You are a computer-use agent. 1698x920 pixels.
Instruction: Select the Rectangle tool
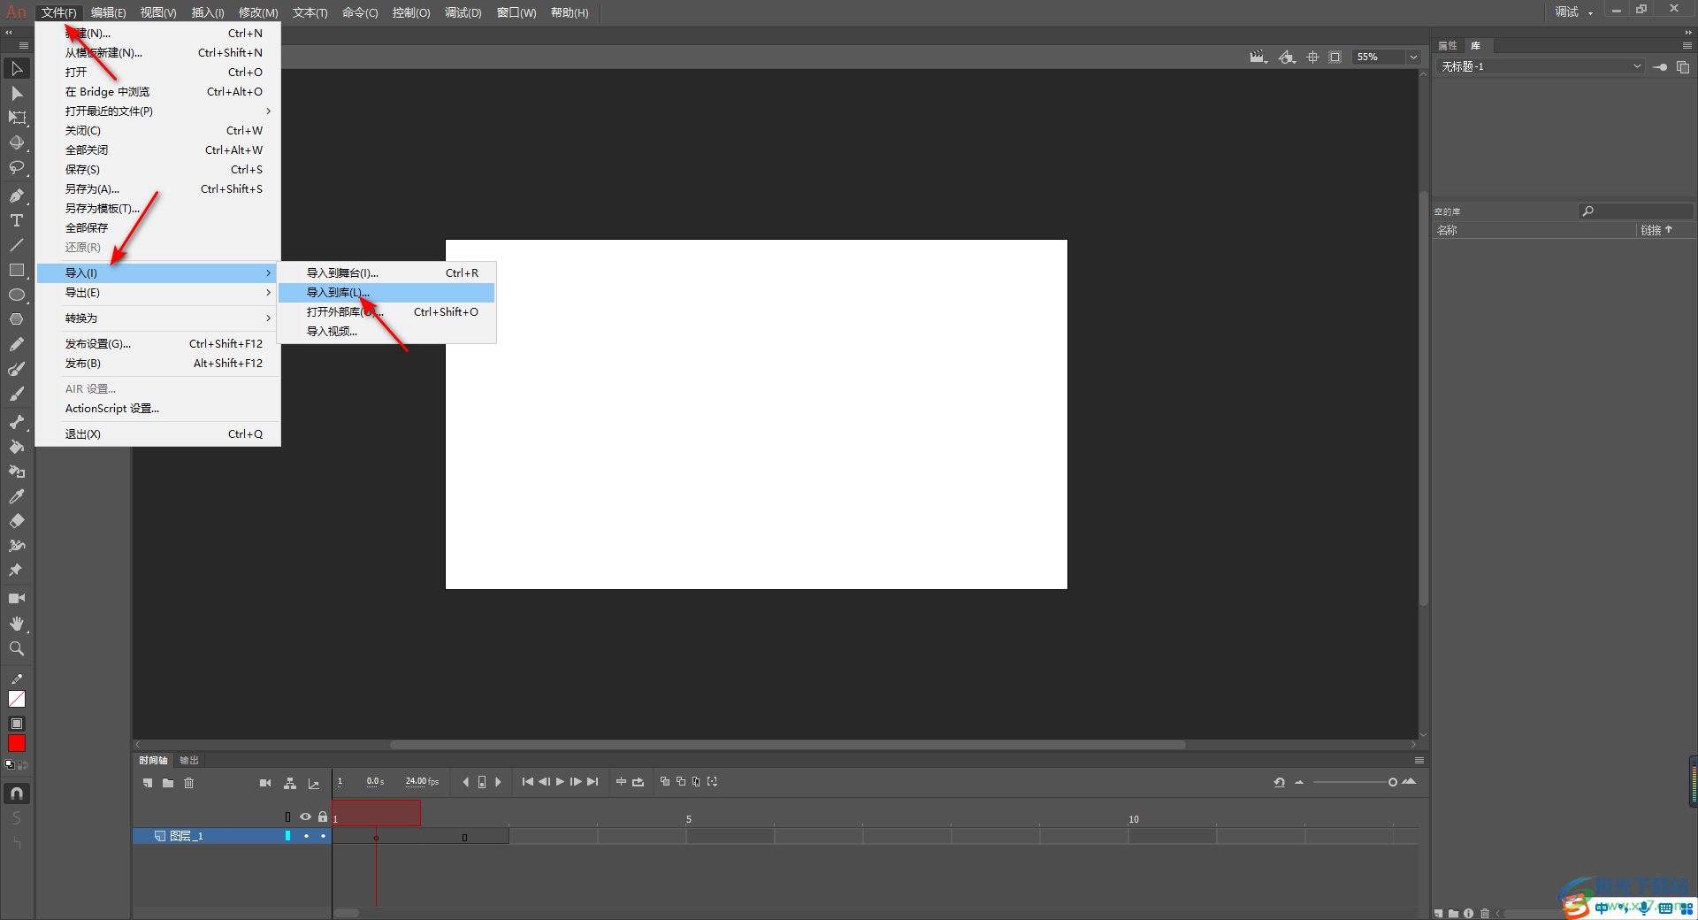tap(17, 270)
